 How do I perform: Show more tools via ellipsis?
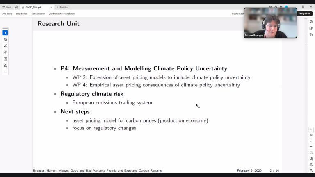click(x=5, y=72)
